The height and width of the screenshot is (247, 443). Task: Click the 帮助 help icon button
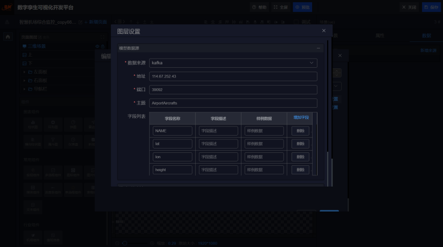259,7
